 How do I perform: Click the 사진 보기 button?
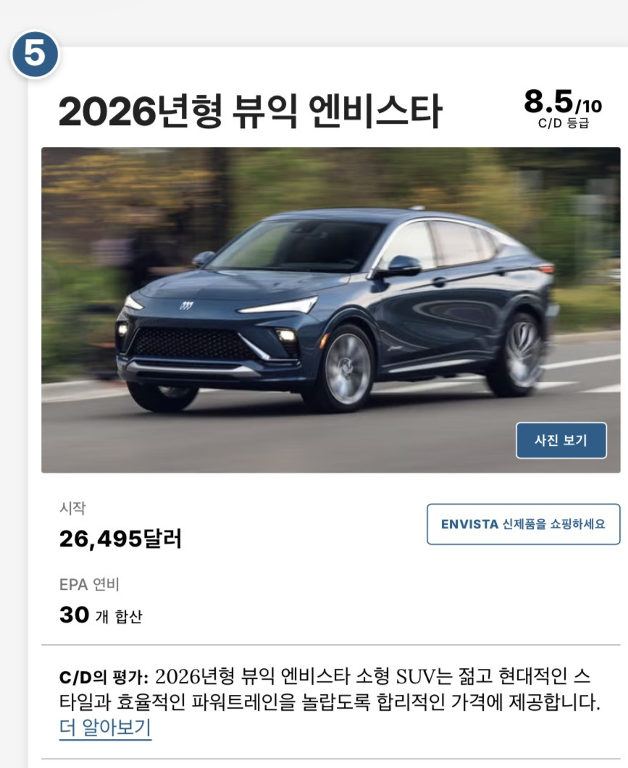coord(561,440)
